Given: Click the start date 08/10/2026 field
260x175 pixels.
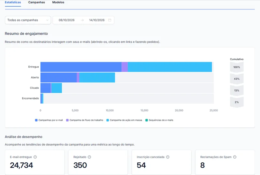Looking at the screenshot, I should pyautogui.click(x=67, y=20).
